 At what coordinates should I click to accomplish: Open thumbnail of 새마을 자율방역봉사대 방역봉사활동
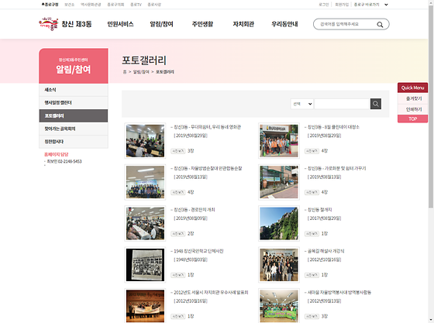[279, 306]
